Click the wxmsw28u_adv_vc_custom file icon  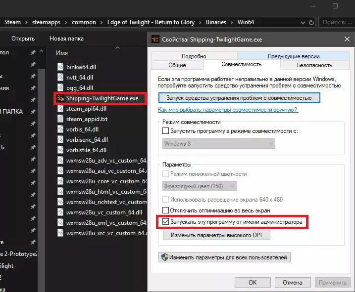[60, 161]
